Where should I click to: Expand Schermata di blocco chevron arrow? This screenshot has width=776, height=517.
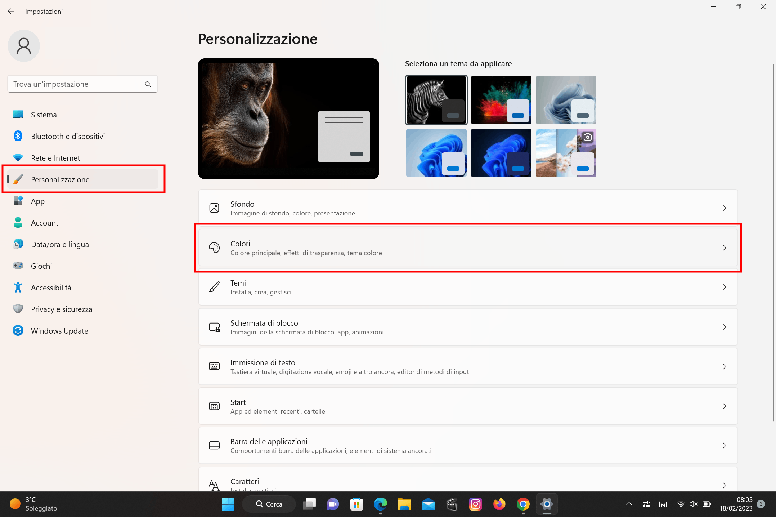724,327
